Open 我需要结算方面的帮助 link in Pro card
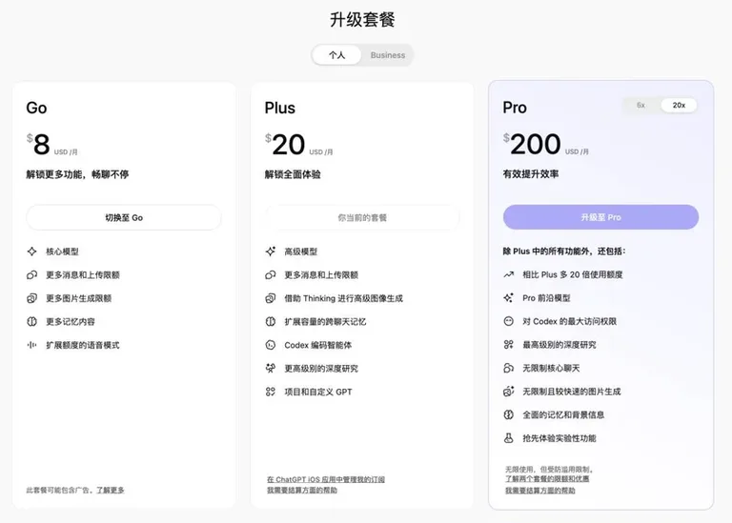Screen dimensions: 732x523 [540, 491]
